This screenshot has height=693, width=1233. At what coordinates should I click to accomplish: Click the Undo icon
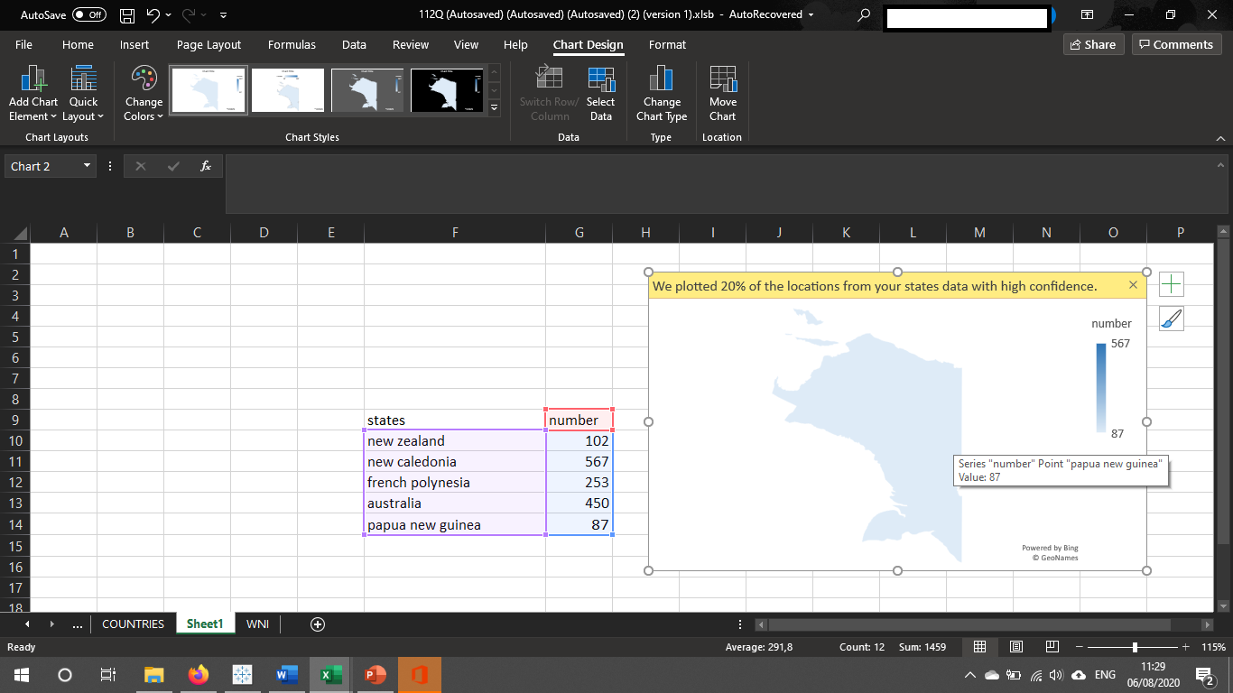(x=153, y=15)
